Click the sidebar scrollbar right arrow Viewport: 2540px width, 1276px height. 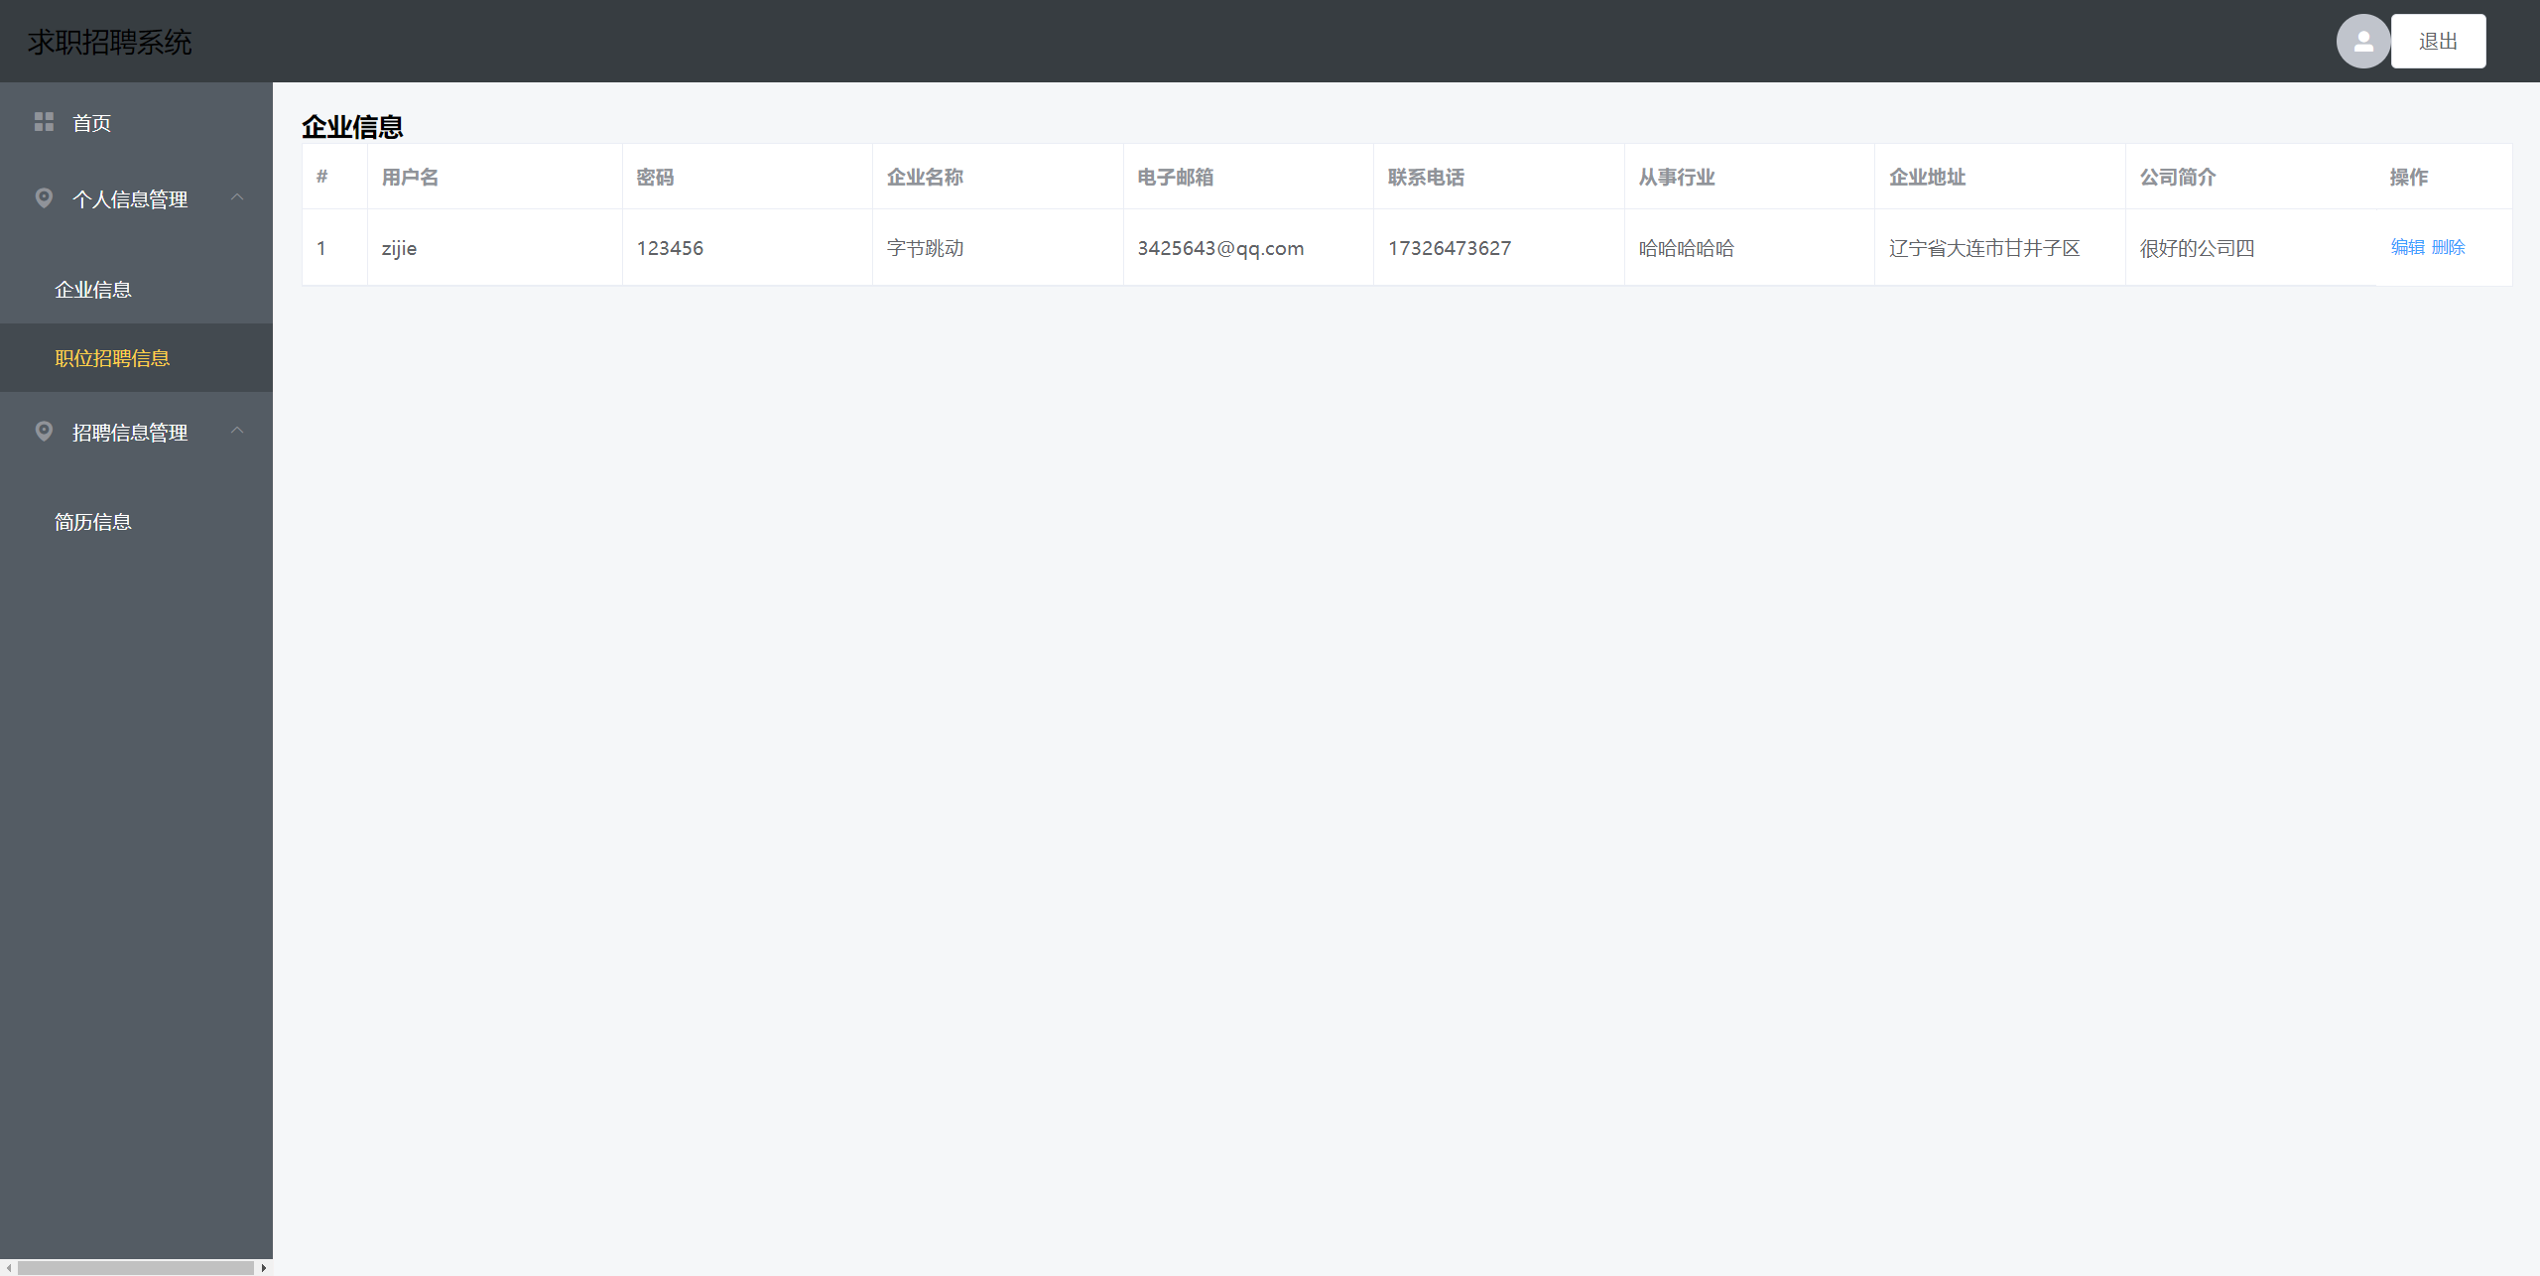(x=264, y=1267)
